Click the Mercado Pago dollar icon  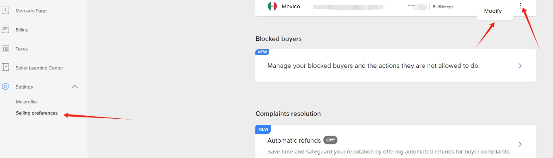5,11
